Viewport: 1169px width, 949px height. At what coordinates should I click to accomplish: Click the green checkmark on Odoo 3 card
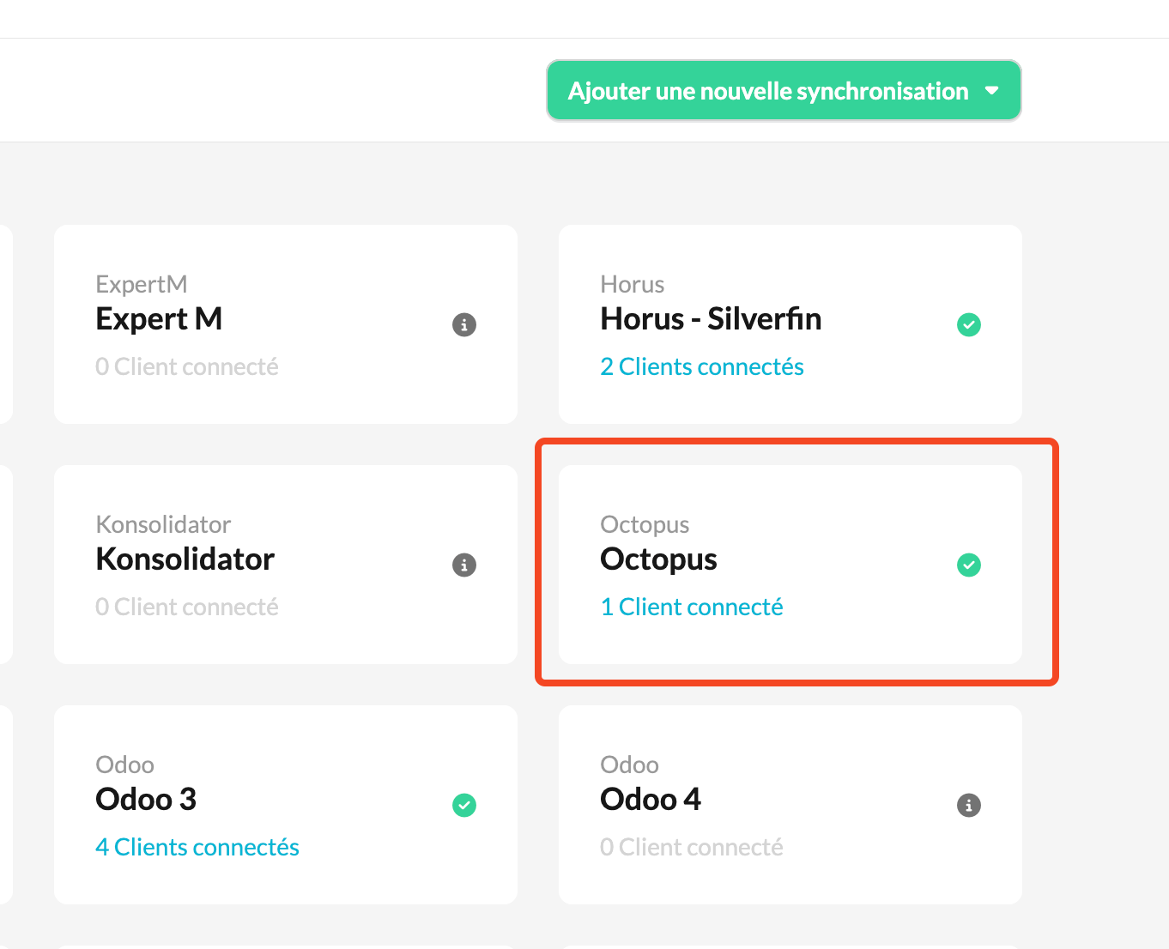(x=464, y=805)
